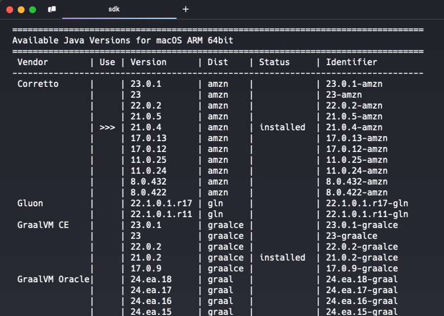This screenshot has height=316, width=444.
Task: Click version 17.0.9 in the Version column
Action: point(146,269)
